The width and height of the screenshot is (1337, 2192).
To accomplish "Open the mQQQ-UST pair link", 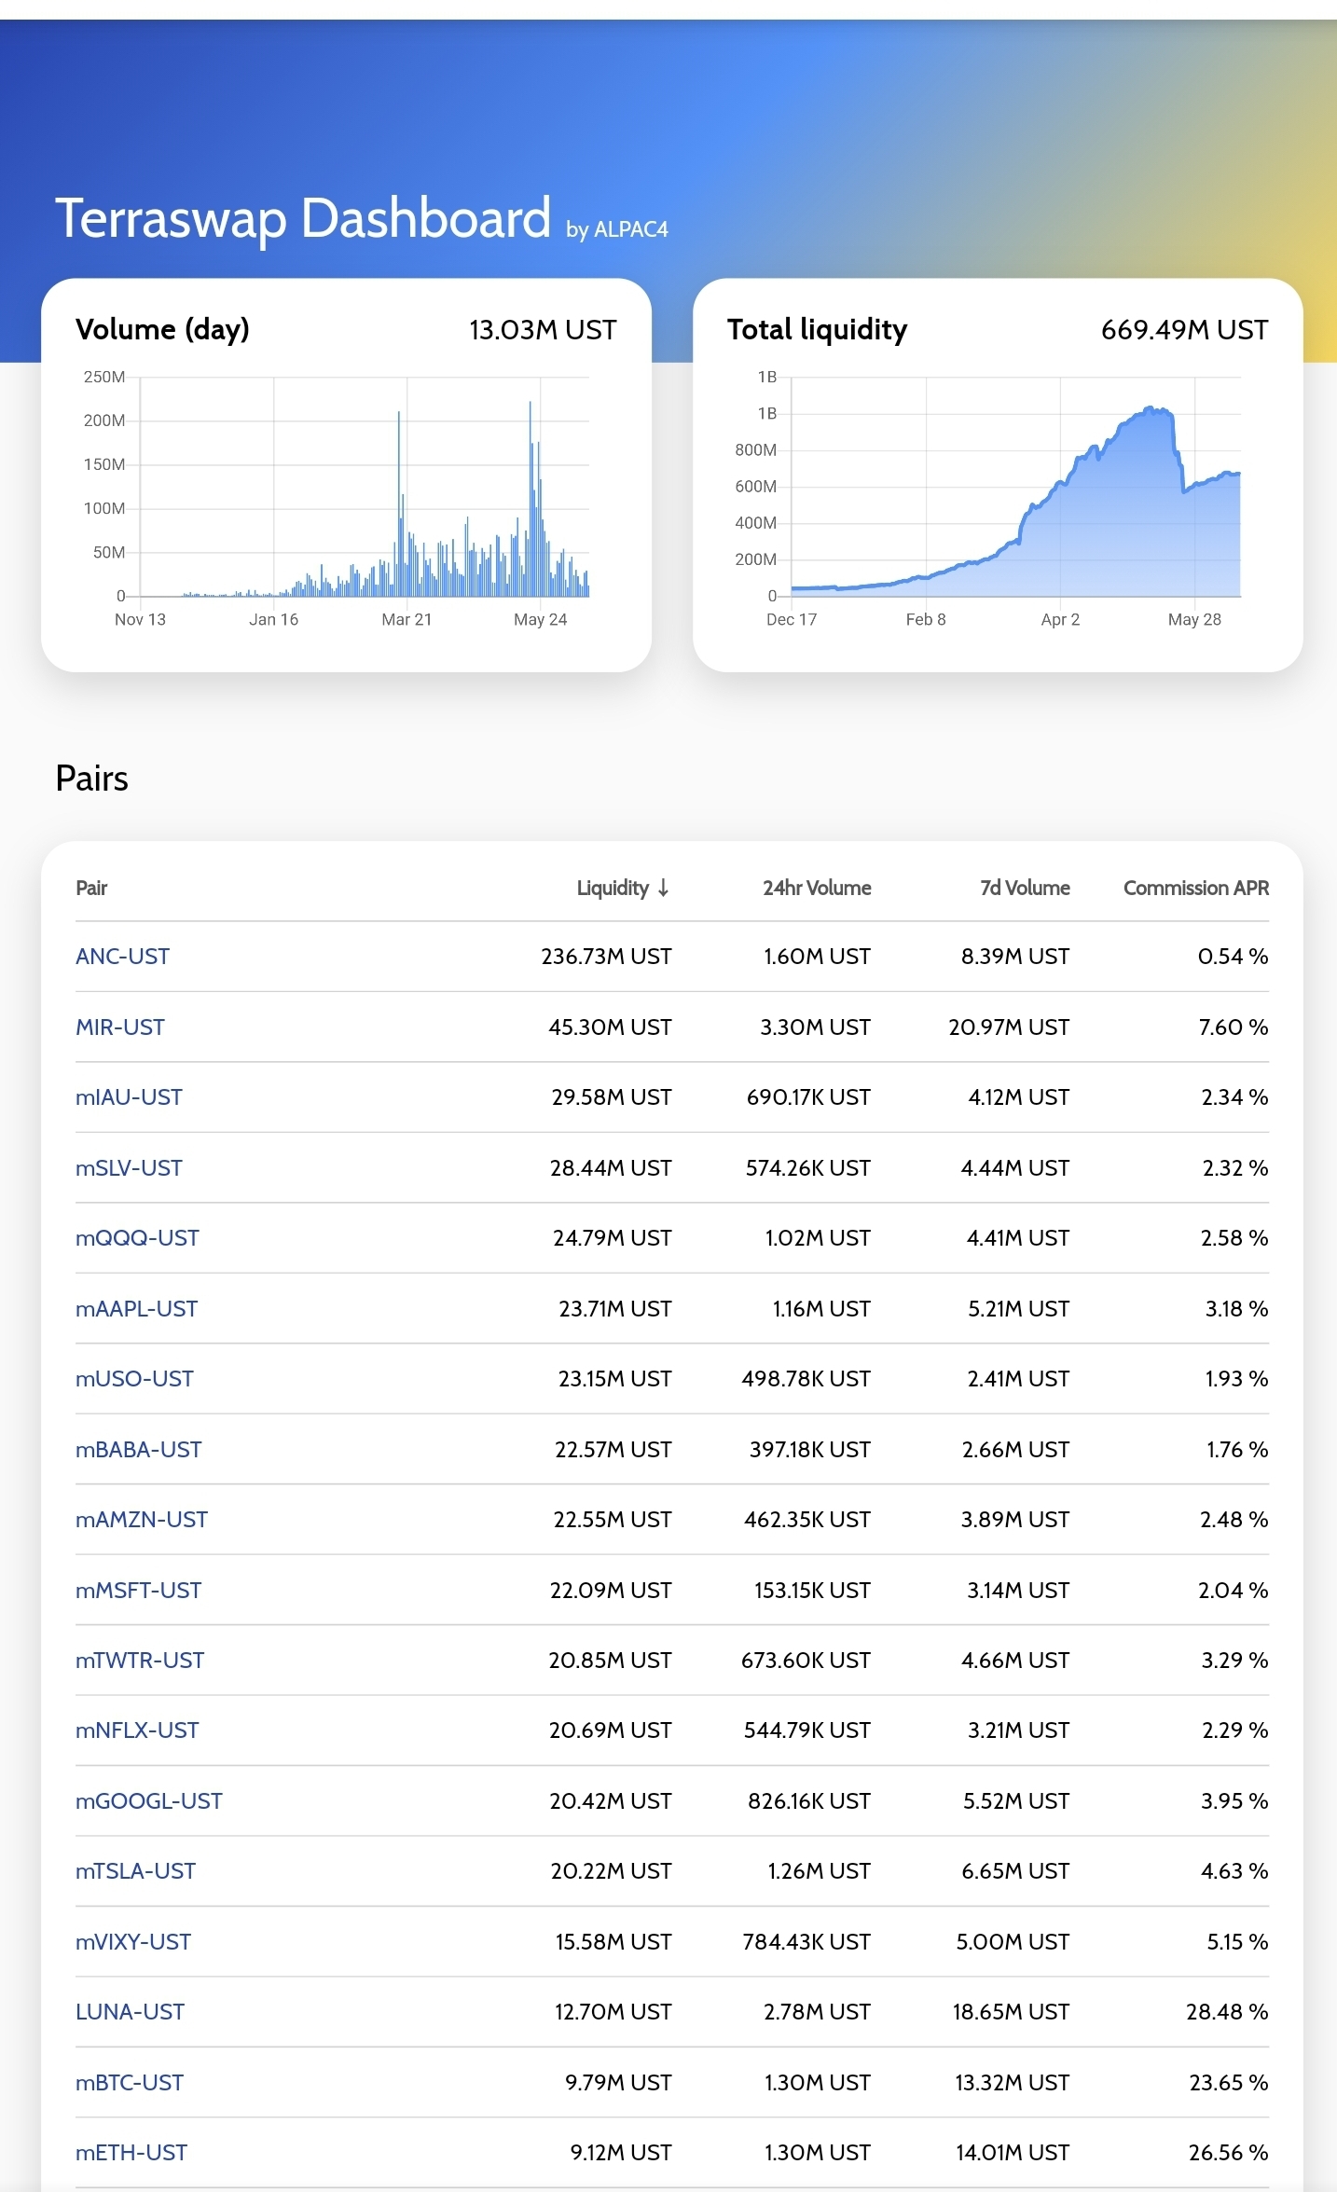I will pyautogui.click(x=137, y=1238).
